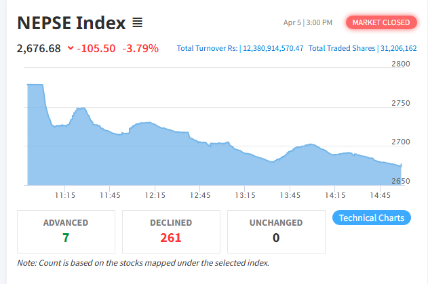Image resolution: width=428 pixels, height=284 pixels.
Task: Select the DECLINED count box
Action: point(171,231)
